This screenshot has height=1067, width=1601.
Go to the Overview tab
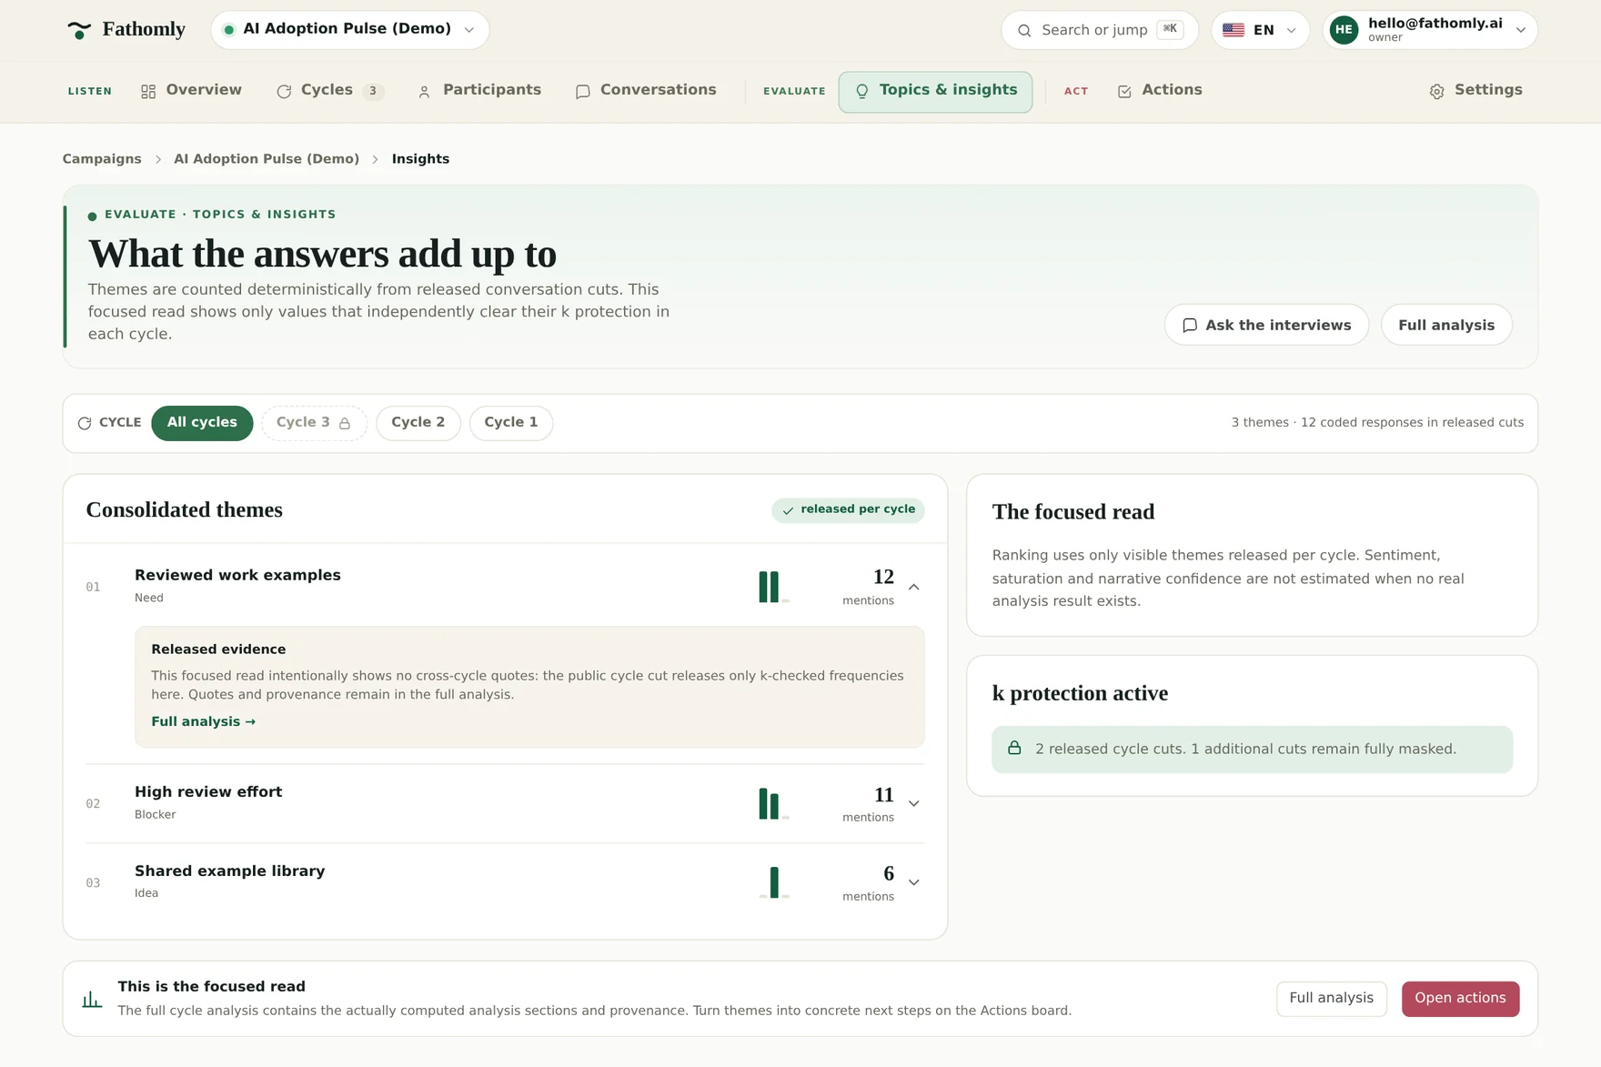coord(192,90)
